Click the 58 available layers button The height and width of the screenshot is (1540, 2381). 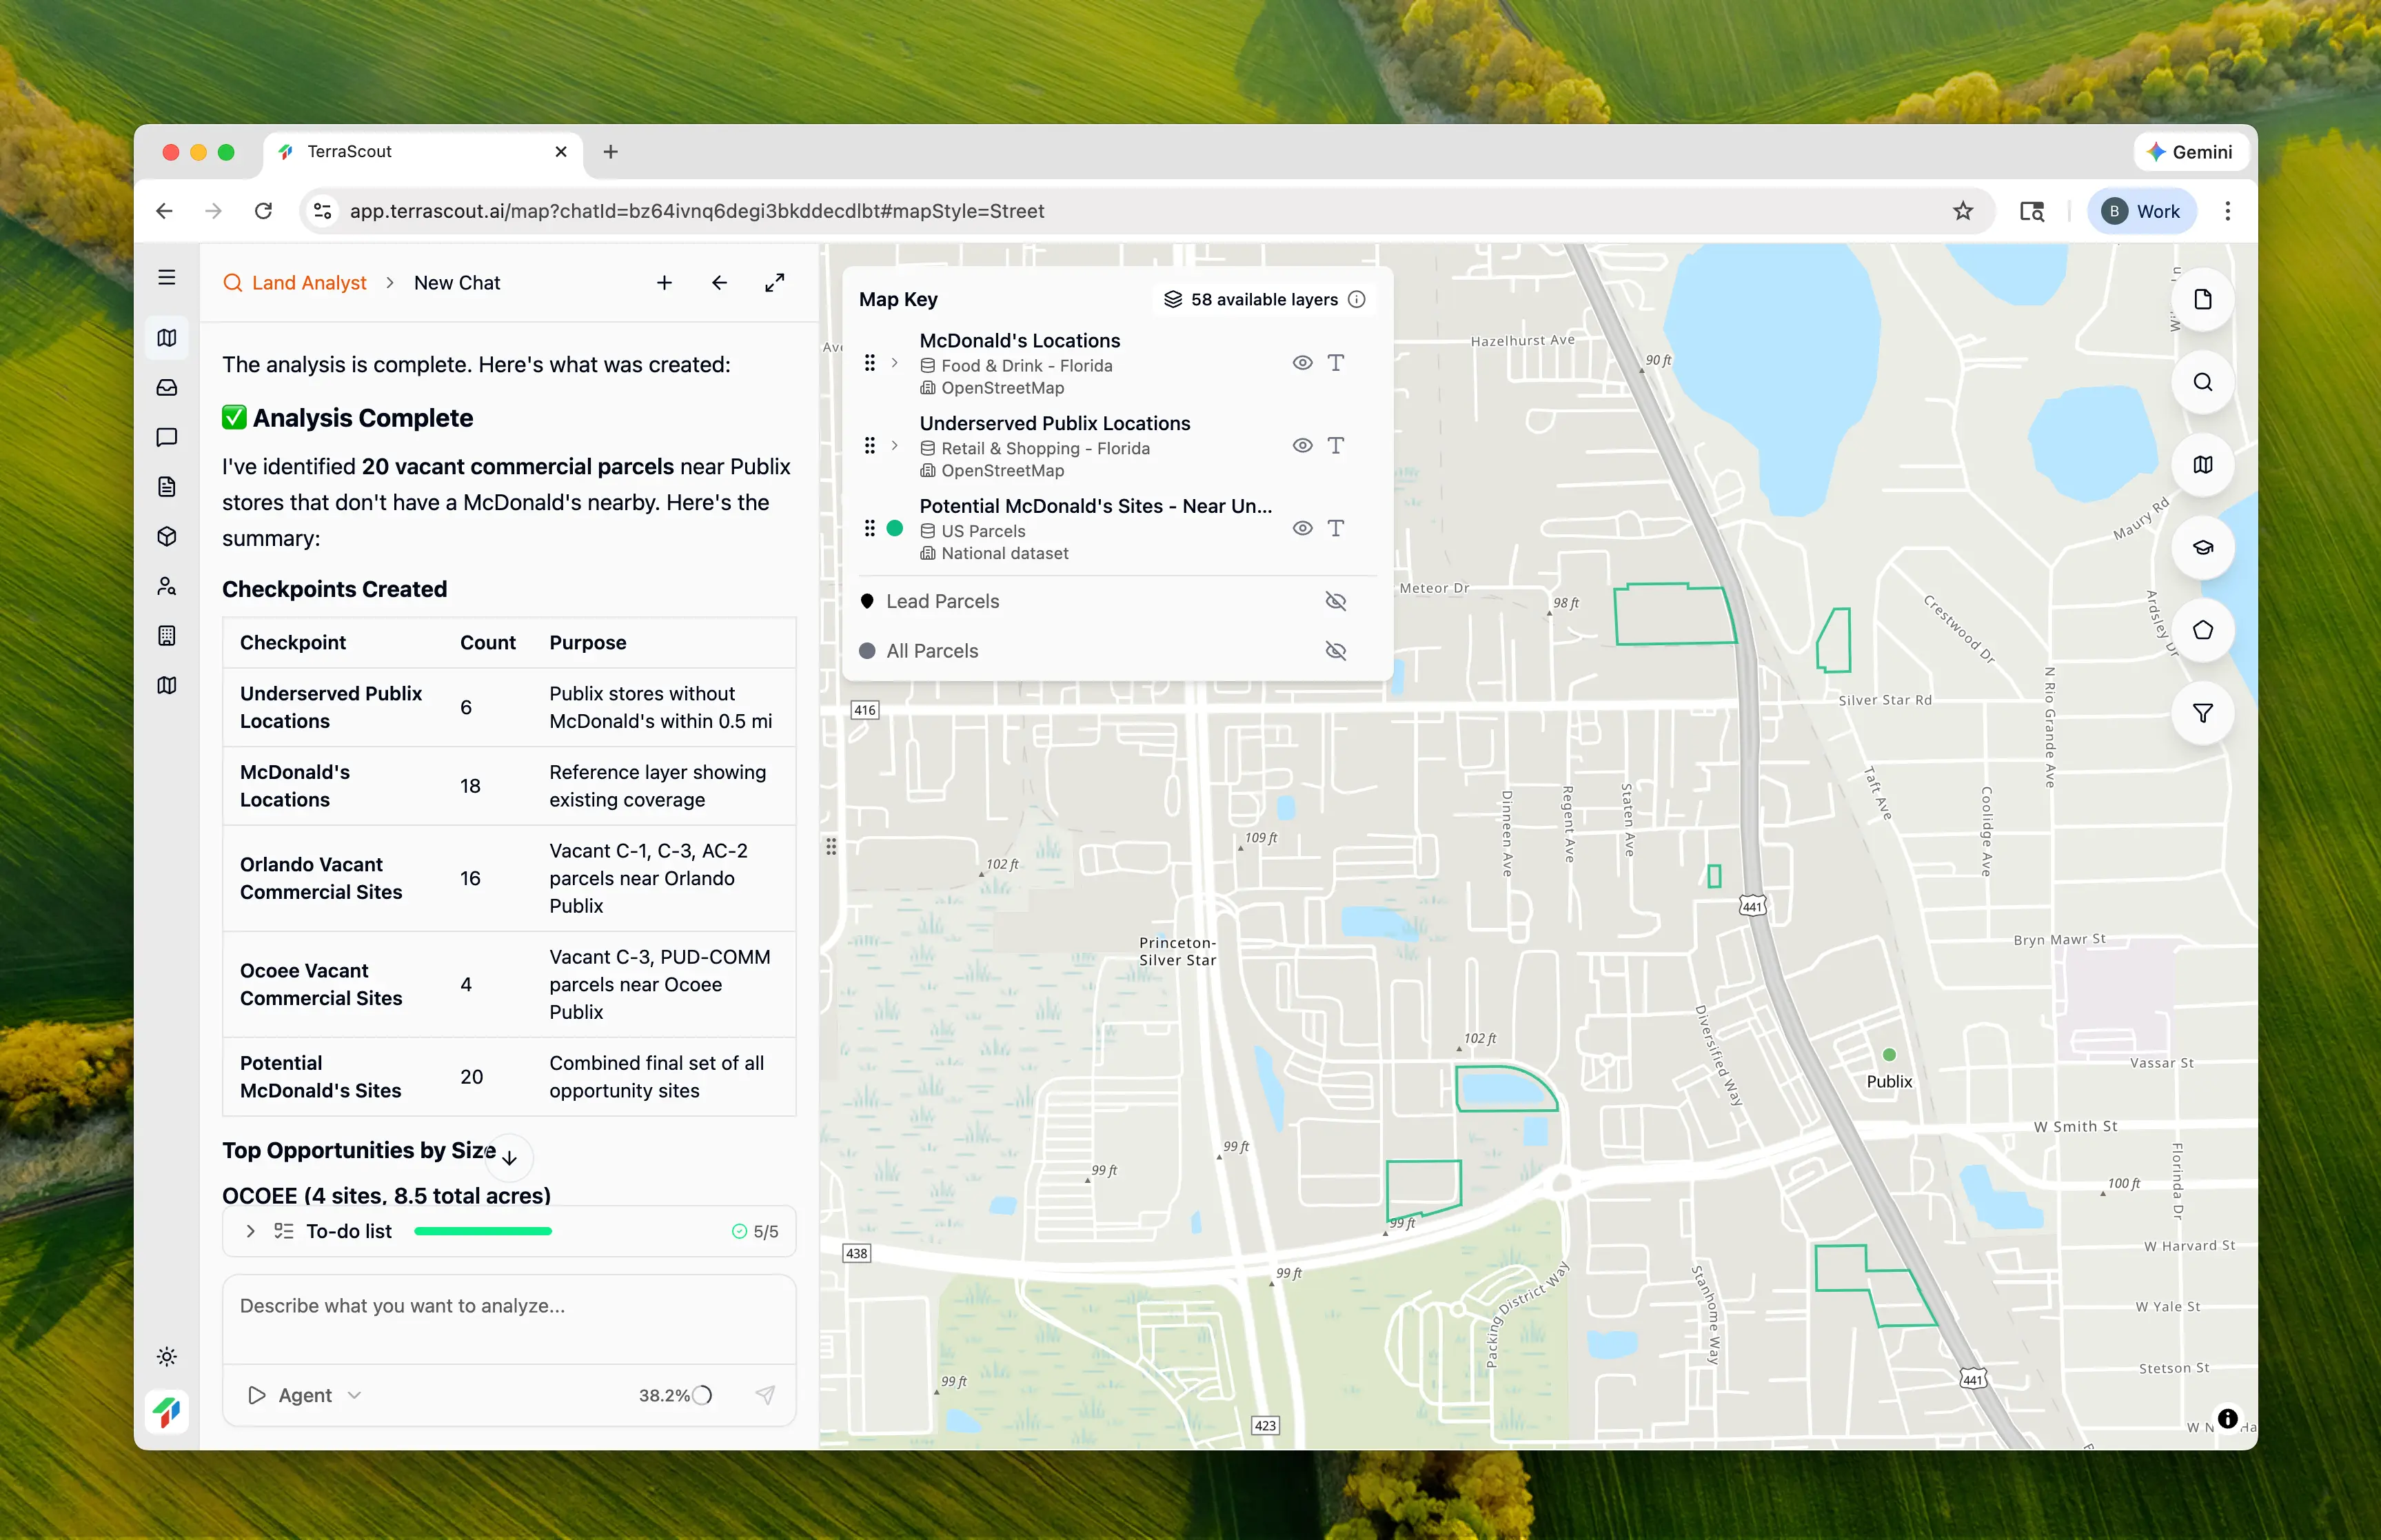click(1263, 299)
